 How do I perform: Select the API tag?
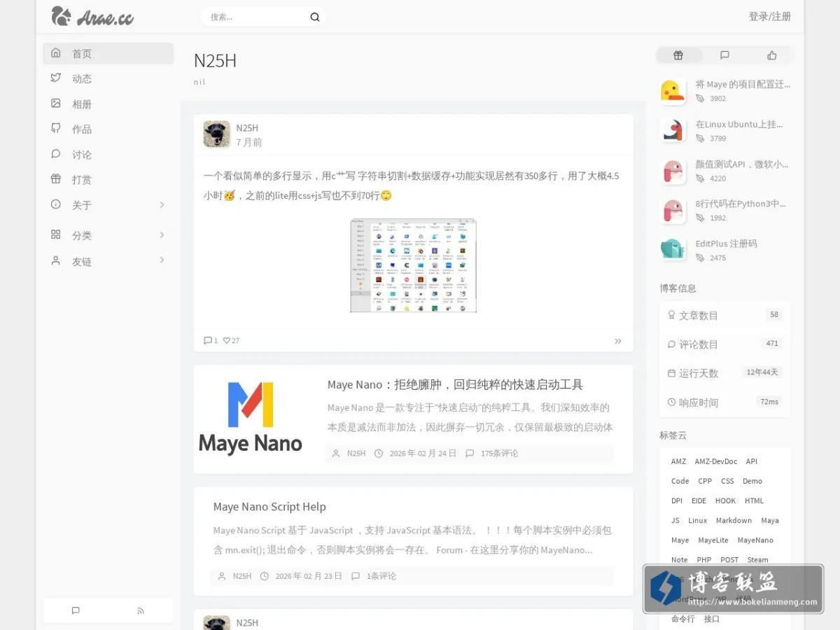tap(751, 462)
